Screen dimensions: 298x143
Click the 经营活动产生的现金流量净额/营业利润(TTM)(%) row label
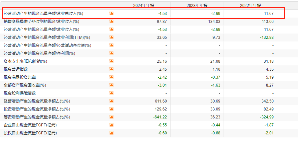coord(47,37)
